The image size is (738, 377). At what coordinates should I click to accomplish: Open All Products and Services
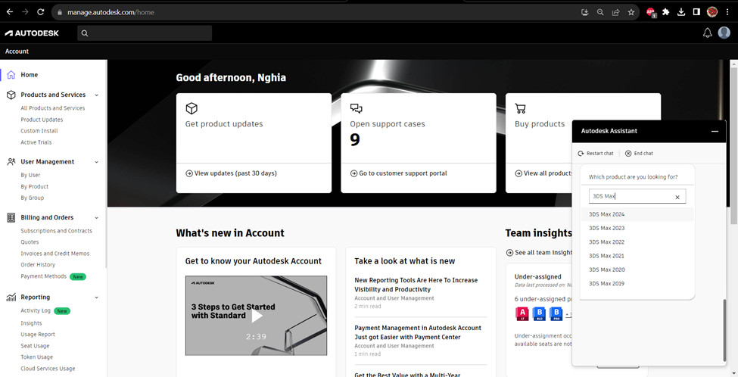(53, 108)
